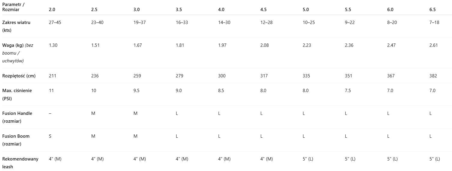Select the weight value 1.51
Image resolution: width=452 pixels, height=171 pixels.
[95, 45]
